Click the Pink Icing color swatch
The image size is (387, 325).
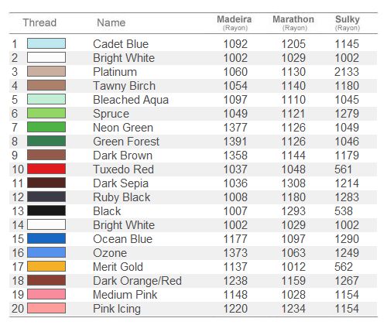(x=46, y=308)
